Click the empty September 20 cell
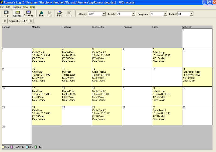 (137, 96)
